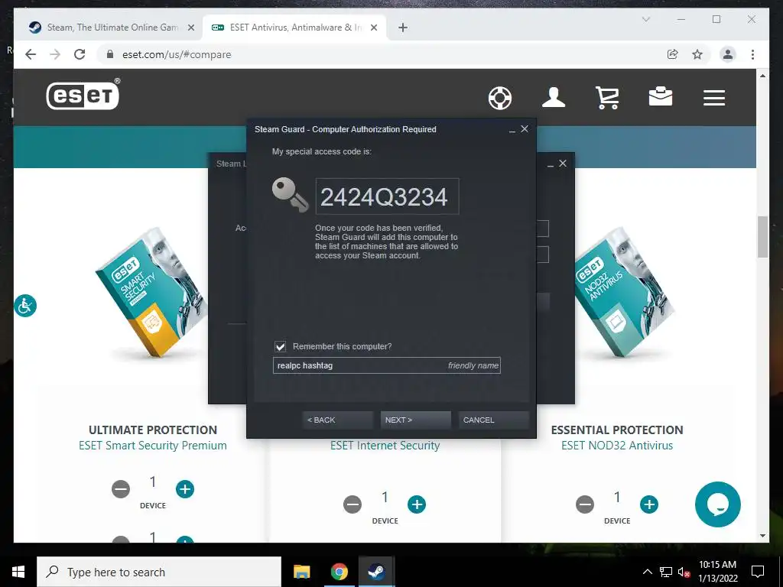Decrease device count for Internet Security
Image resolution: width=783 pixels, height=587 pixels.
pos(353,504)
